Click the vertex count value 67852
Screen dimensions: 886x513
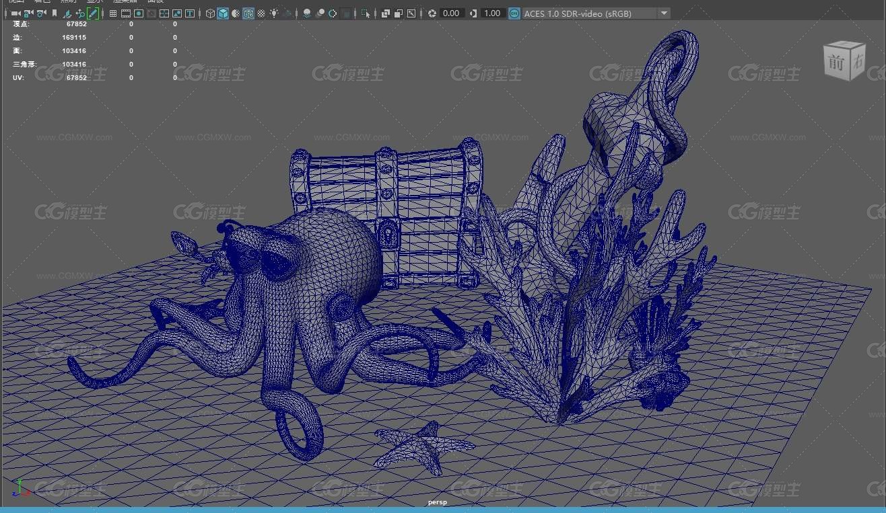point(76,24)
